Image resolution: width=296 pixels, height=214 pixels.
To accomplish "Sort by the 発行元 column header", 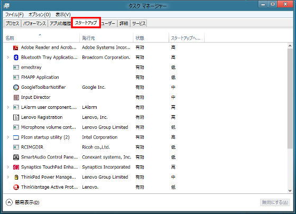I will pos(106,38).
